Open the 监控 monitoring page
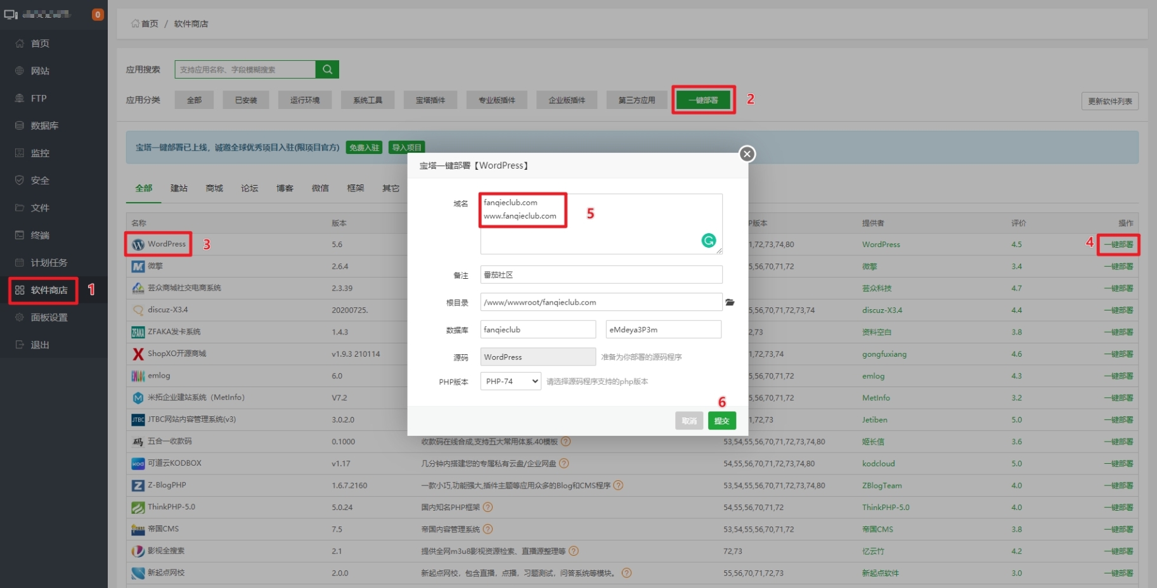1157x588 pixels. coord(39,153)
